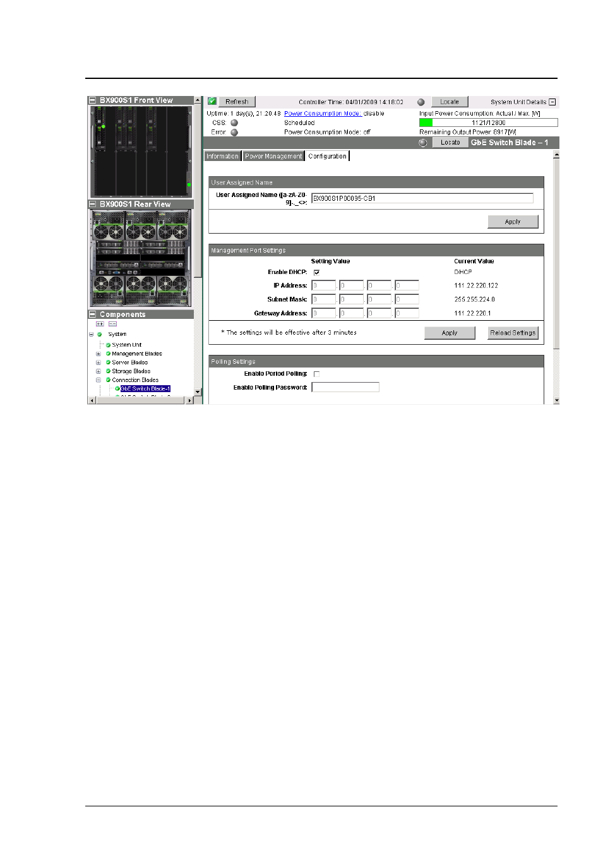Click the configuration pane scroll-up arrow

(x=556, y=155)
